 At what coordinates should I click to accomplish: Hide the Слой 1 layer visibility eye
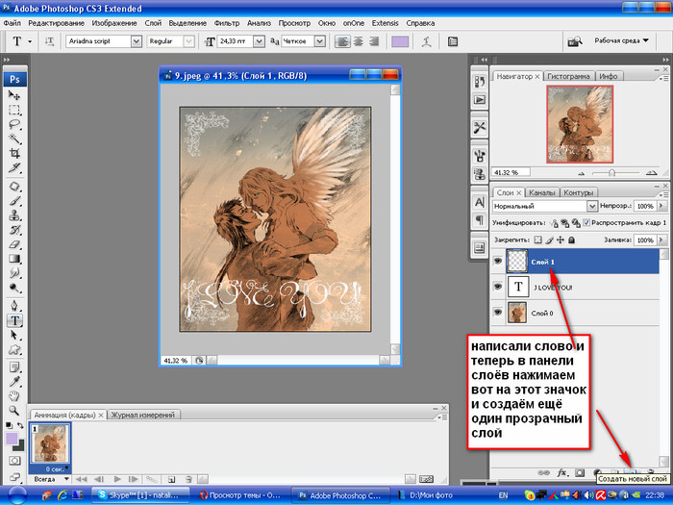[x=497, y=261]
